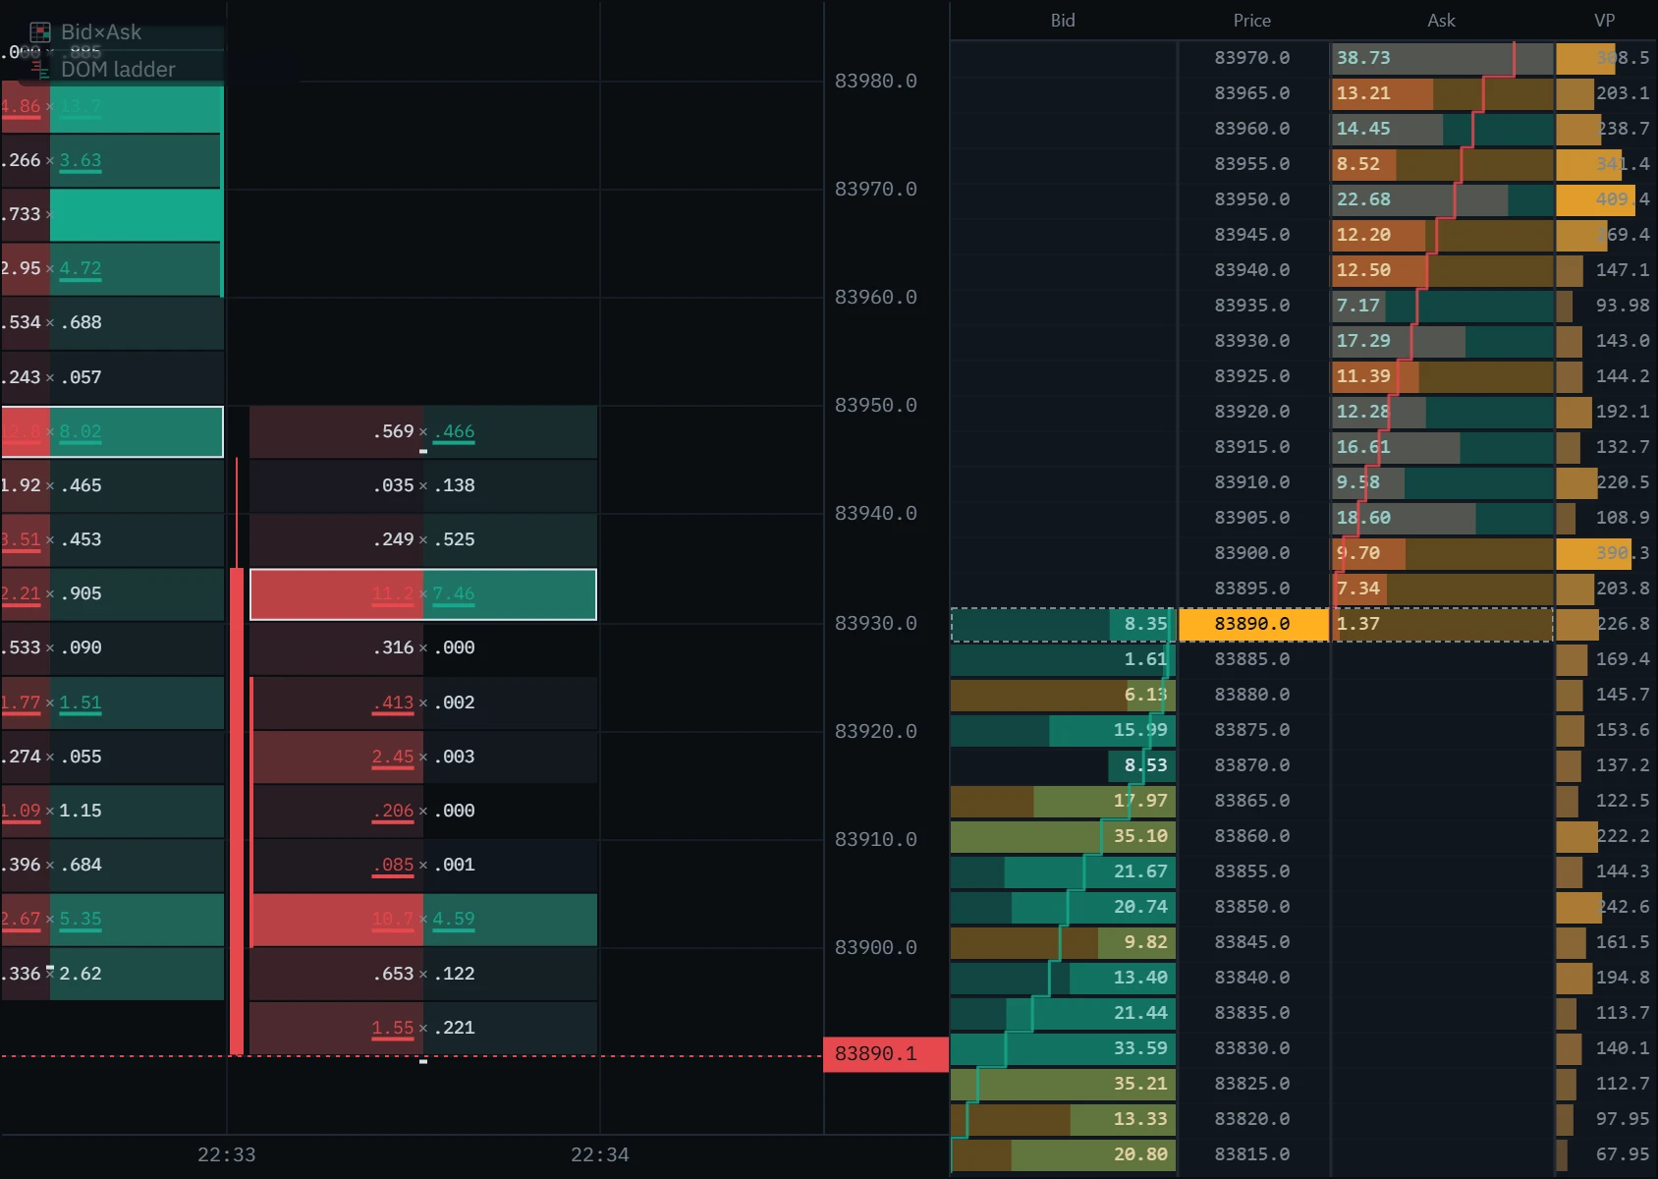Click footprint cell .336 × 2.62

click(x=112, y=974)
